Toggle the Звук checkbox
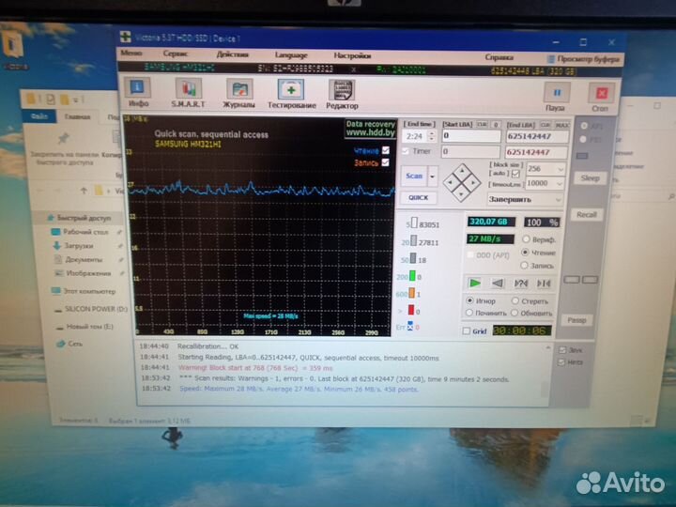The image size is (676, 507). (562, 349)
